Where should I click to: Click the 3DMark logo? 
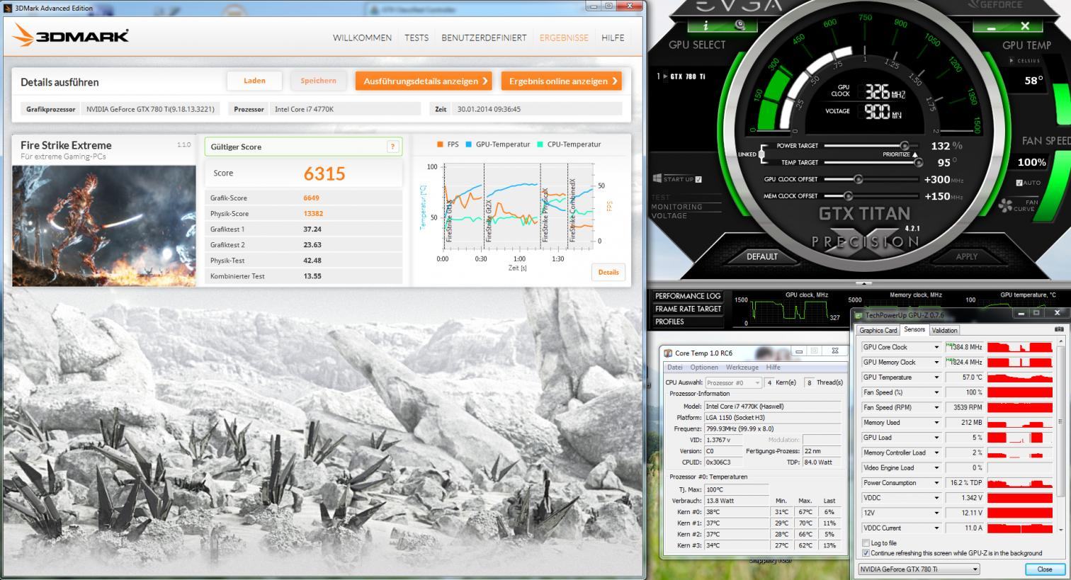[70, 36]
